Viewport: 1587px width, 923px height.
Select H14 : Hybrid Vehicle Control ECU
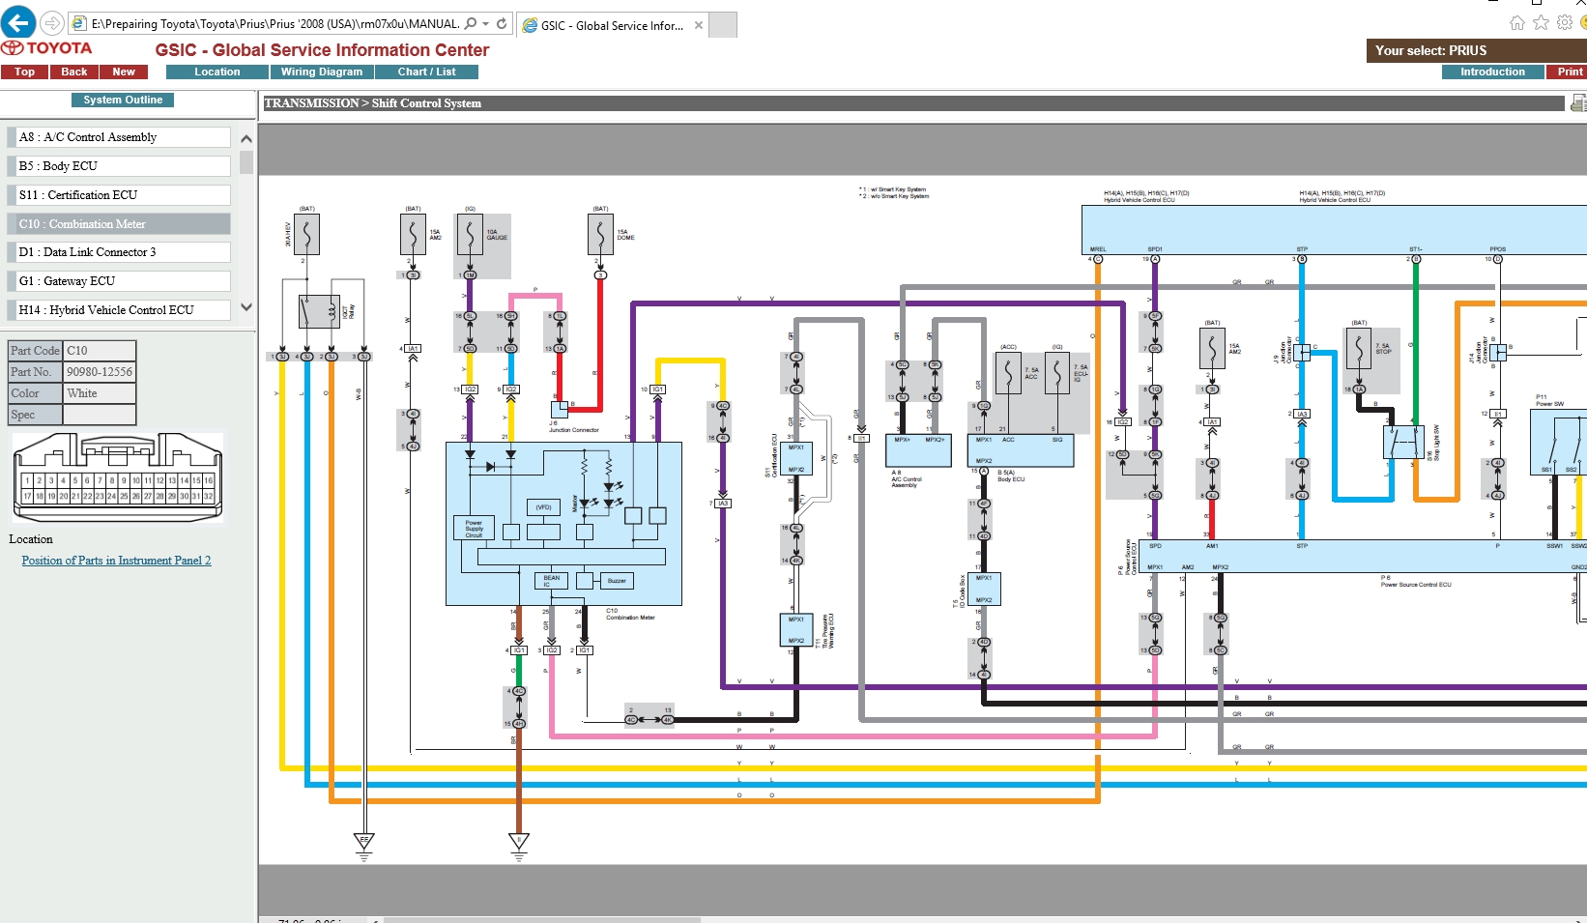click(119, 310)
